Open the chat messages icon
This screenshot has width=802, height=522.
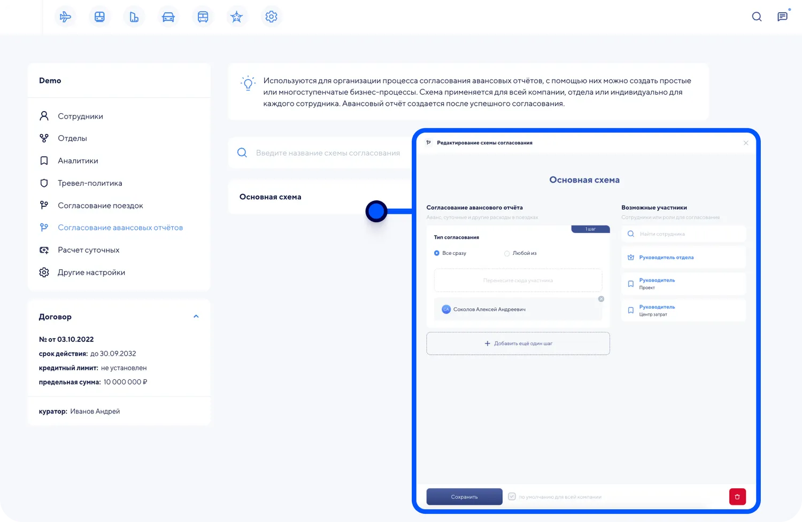[782, 17]
